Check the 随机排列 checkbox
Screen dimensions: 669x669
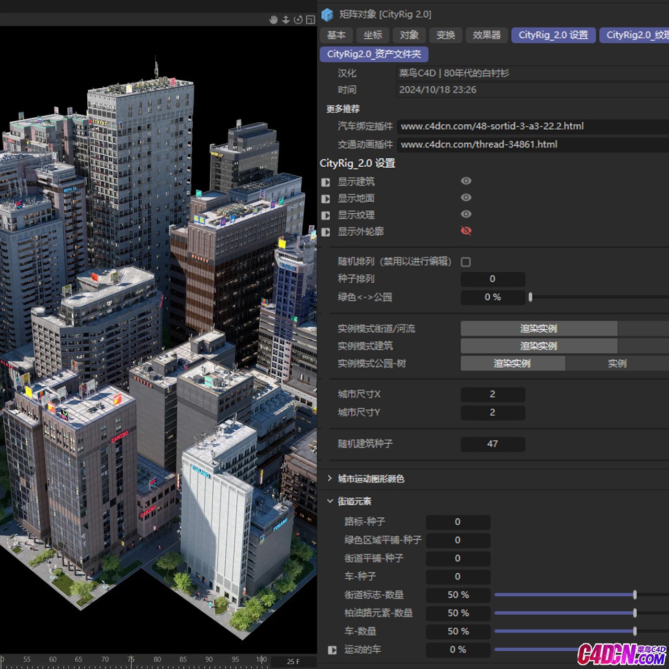click(466, 262)
